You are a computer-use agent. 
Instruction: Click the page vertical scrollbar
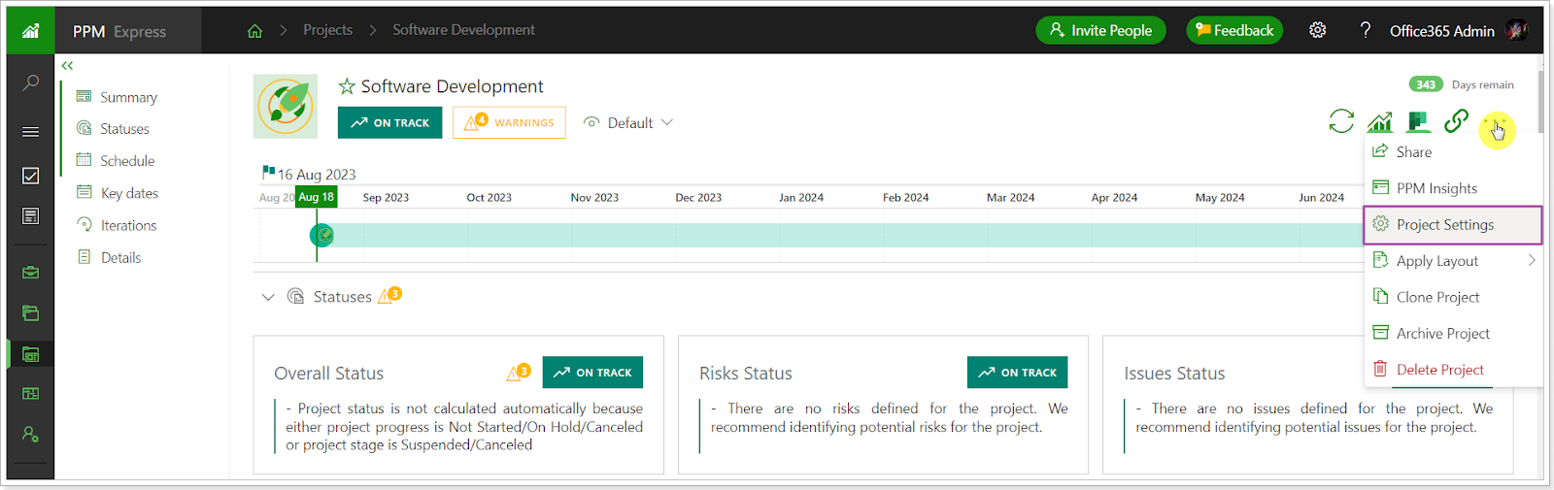[x=1541, y=100]
